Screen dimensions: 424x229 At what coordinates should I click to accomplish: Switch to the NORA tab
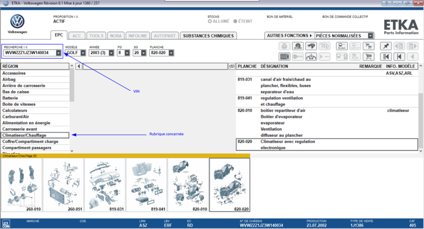[116, 36]
